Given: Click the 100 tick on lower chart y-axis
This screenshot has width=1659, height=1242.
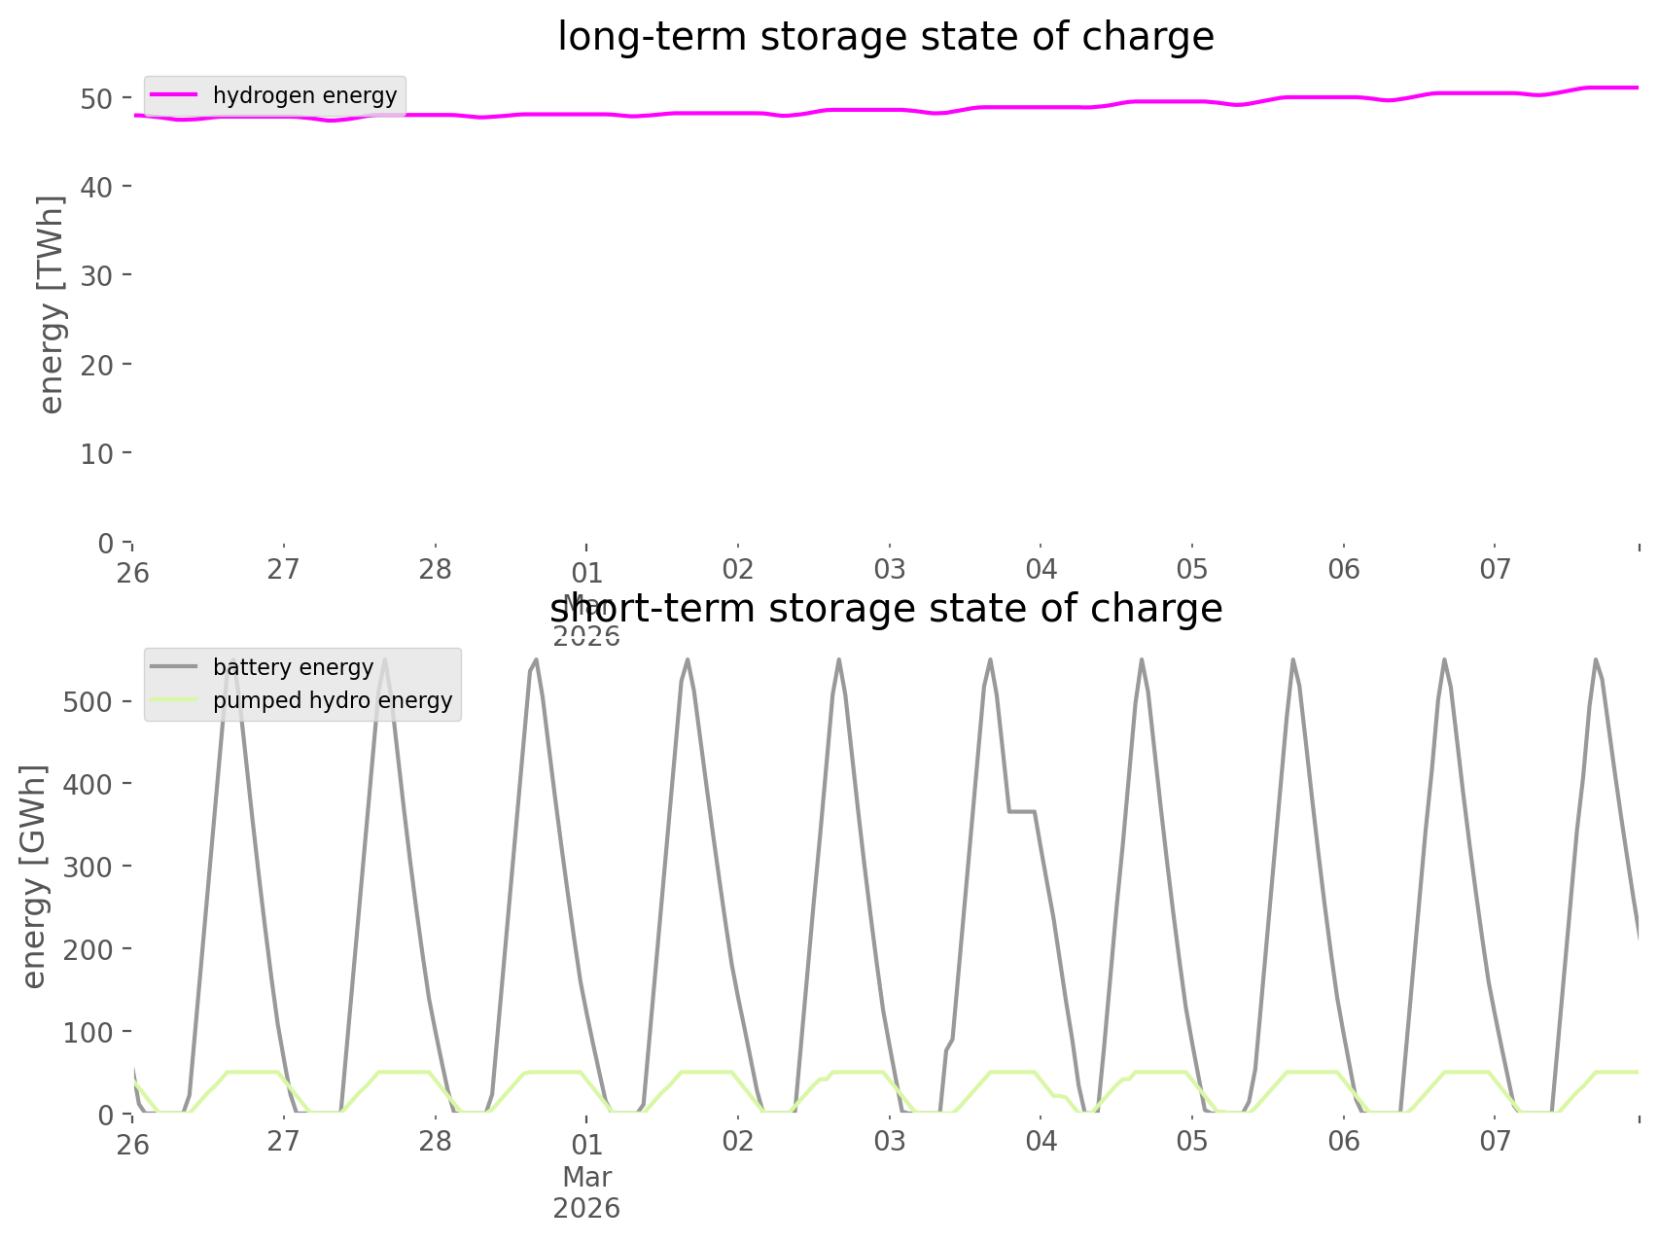Looking at the screenshot, I should coord(88,1032).
